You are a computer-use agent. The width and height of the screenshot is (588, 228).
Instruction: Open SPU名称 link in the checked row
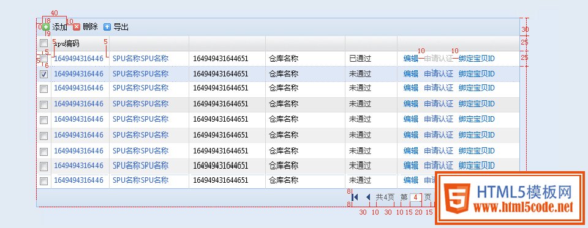[141, 74]
